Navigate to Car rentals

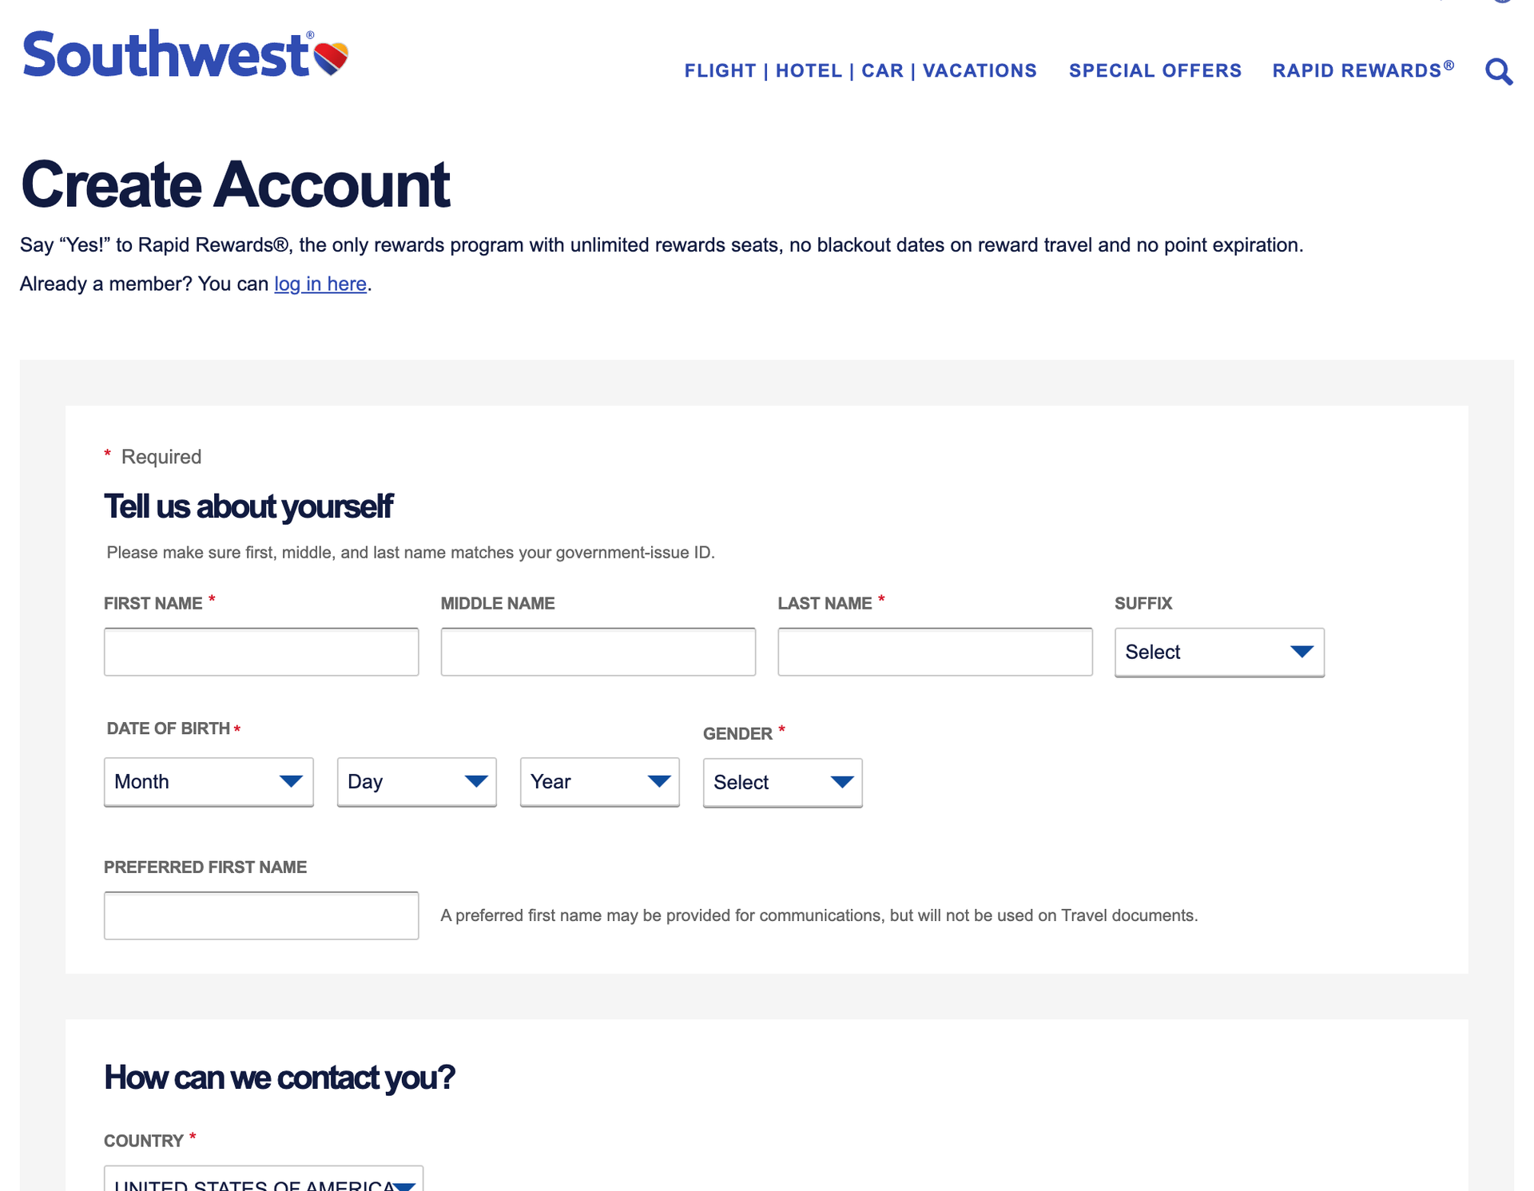(x=883, y=71)
